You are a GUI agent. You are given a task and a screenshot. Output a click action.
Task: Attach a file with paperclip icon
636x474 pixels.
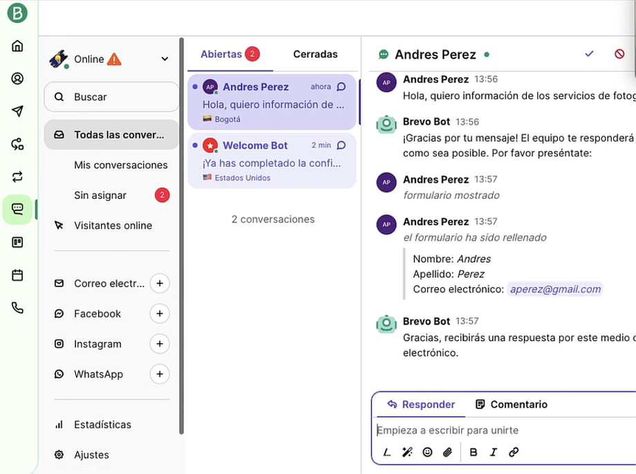[447, 452]
